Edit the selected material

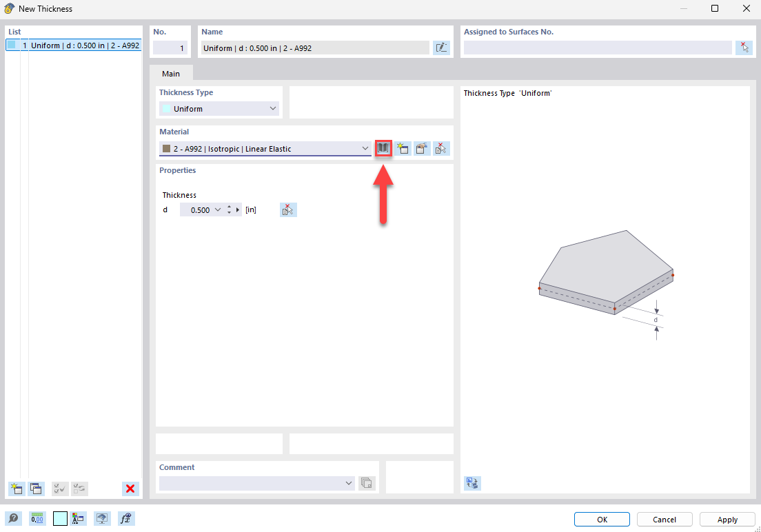(421, 148)
